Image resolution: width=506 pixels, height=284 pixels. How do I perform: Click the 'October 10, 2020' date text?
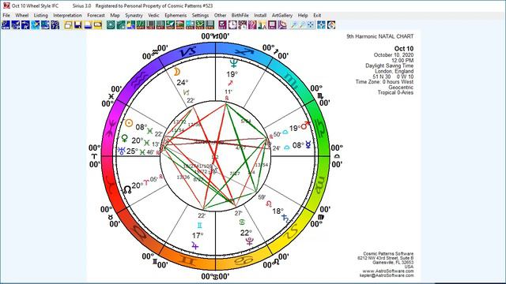click(394, 55)
